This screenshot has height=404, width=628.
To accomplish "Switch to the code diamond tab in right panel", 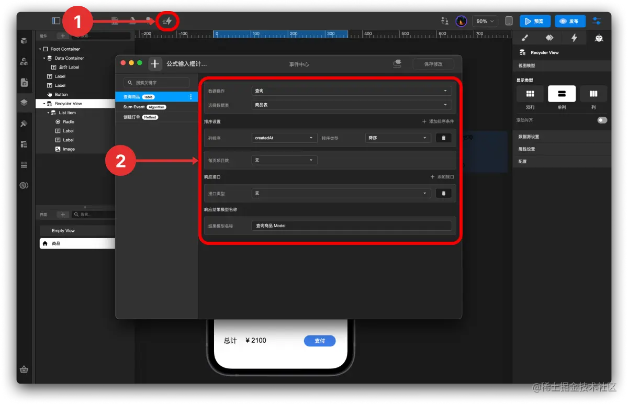I will pos(549,38).
